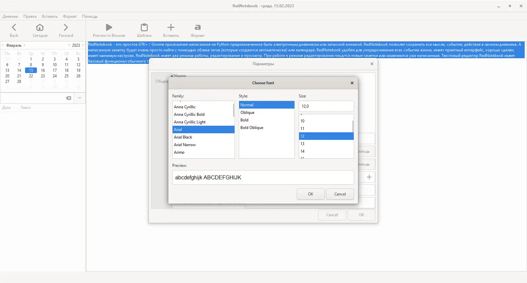Image resolution: width=527 pixels, height=283 pixels.
Task: Sort search results by the Дата column
Action: click(6, 108)
